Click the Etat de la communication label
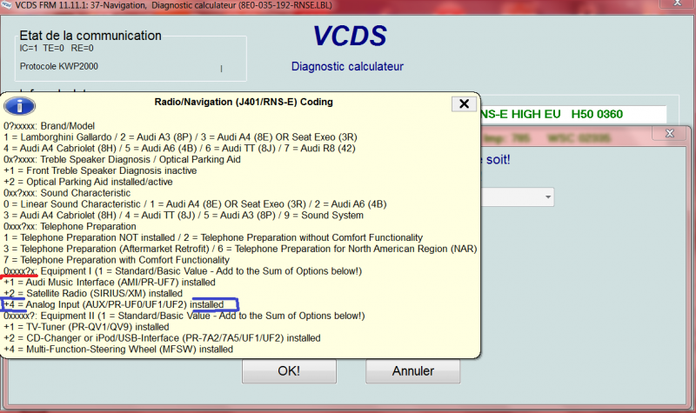Image resolution: width=696 pixels, height=413 pixels. pos(90,36)
